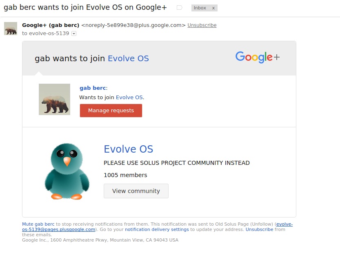Open Evolve OS link in gray banner
The image size is (340, 253).
point(128,58)
